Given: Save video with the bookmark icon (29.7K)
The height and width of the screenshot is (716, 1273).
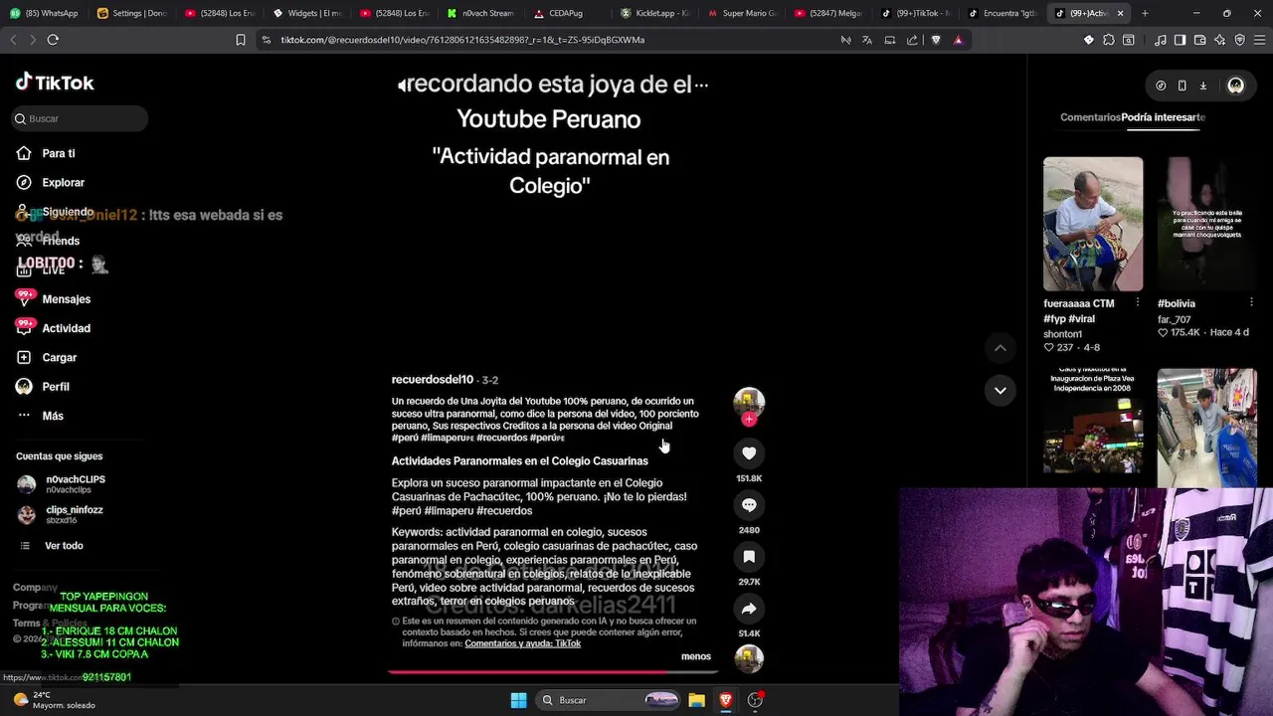Looking at the screenshot, I should [x=749, y=557].
